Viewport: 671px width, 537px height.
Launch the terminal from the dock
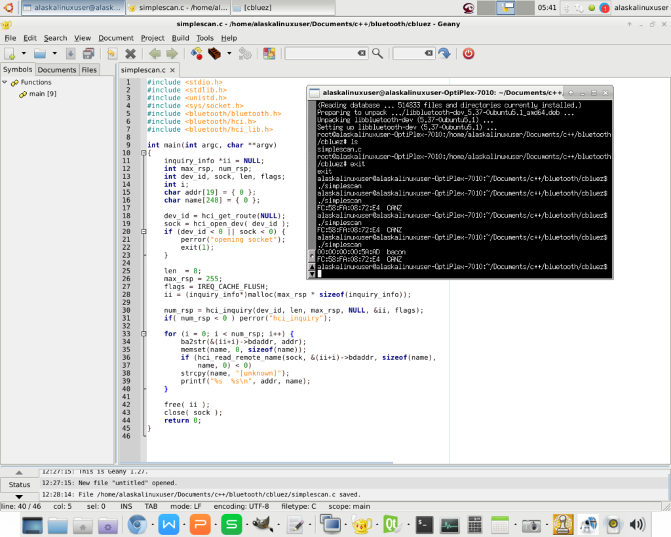pyautogui.click(x=425, y=525)
